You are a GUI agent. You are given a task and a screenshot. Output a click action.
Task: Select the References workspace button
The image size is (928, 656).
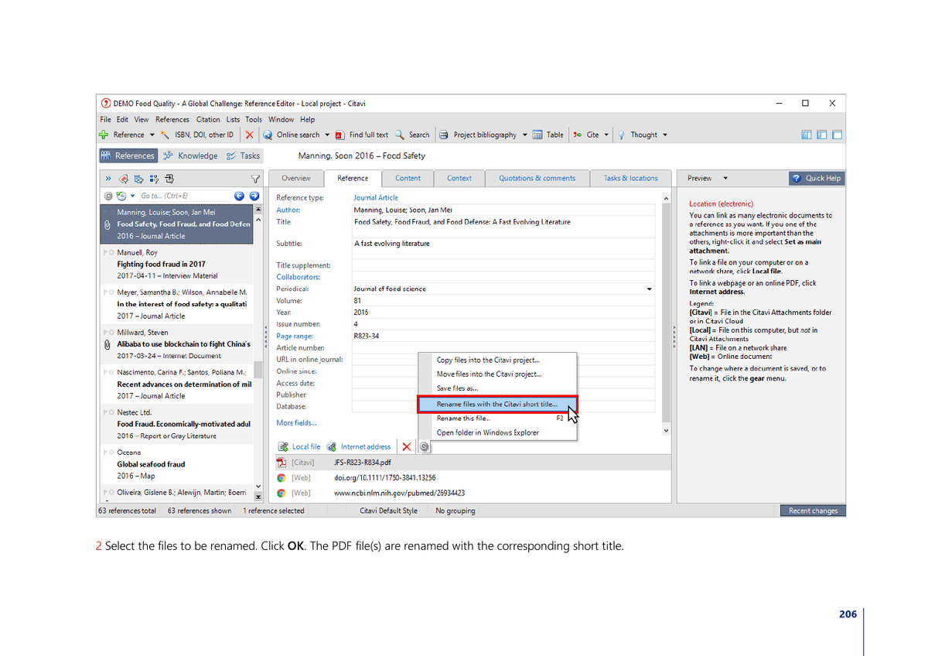128,155
